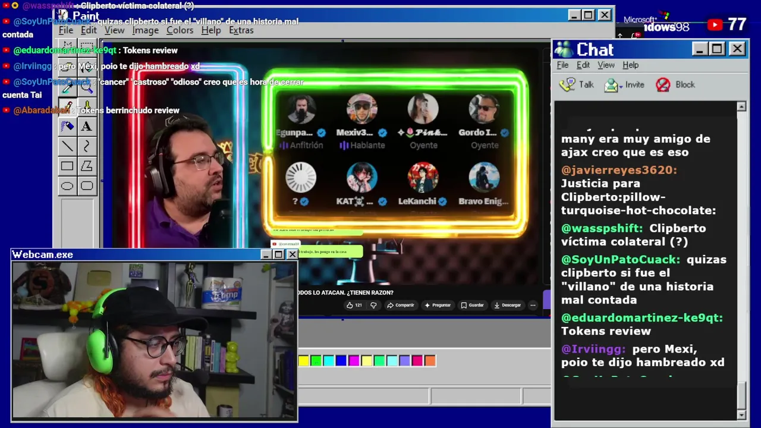Click the Descargar download button
This screenshot has height=428, width=761.
coord(508,305)
